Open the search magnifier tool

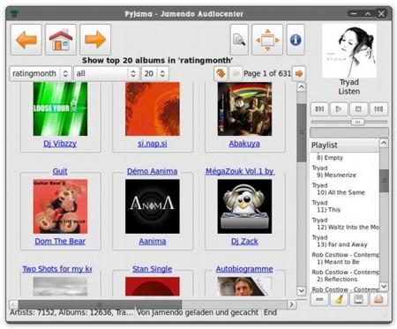239,40
